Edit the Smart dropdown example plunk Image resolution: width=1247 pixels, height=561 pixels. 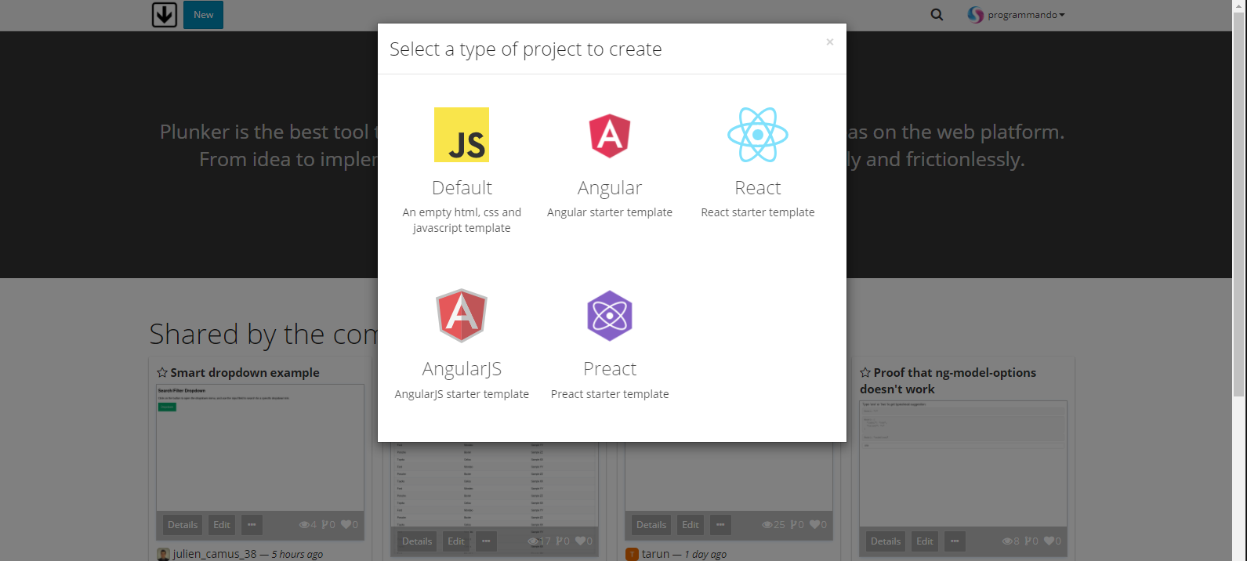[222, 525]
